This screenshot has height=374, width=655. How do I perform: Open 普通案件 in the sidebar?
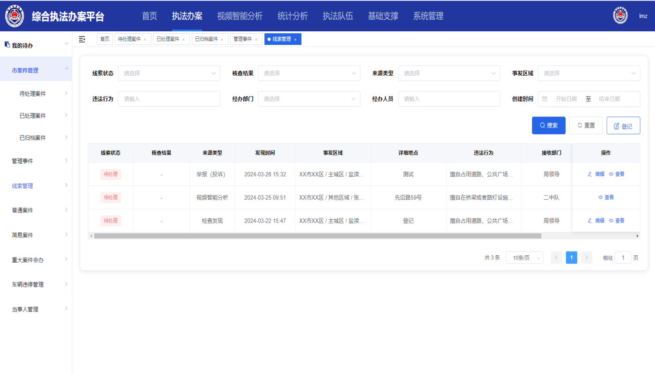pos(36,210)
